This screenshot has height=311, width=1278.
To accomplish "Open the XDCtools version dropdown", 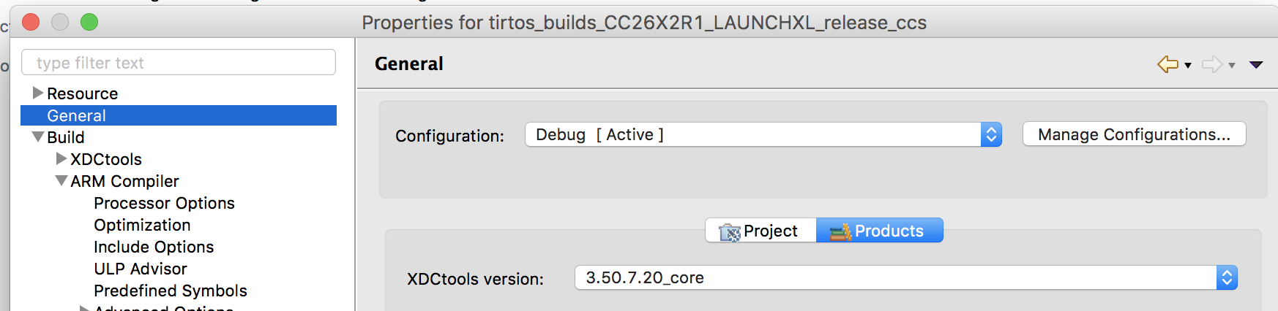I will point(906,277).
